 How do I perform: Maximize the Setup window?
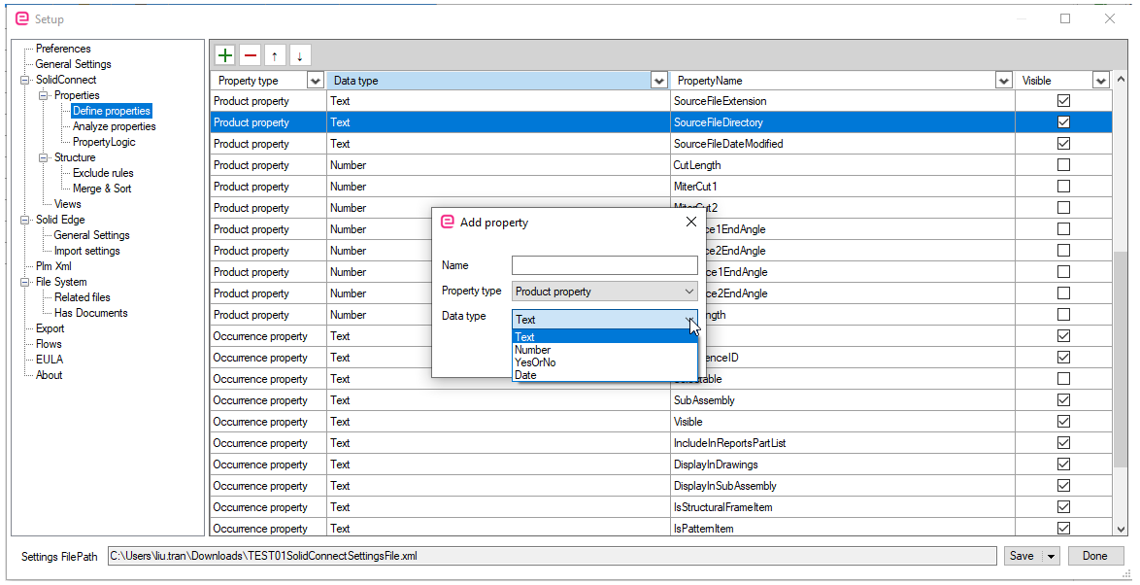coord(1065,18)
